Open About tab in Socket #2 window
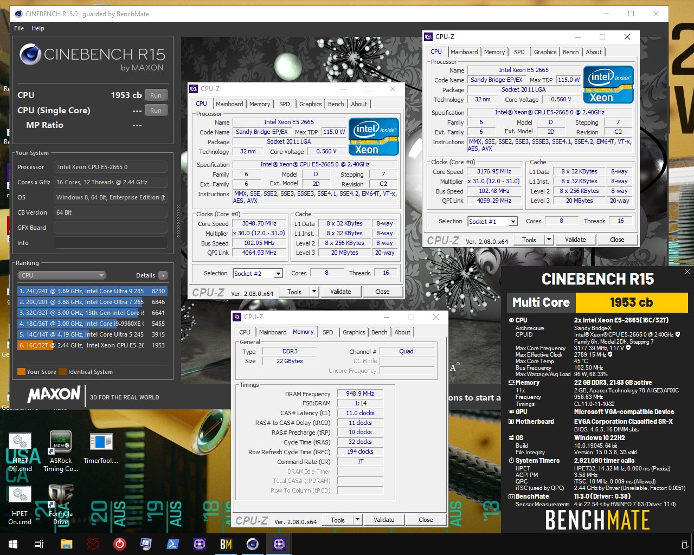The image size is (694, 555). coord(359,104)
